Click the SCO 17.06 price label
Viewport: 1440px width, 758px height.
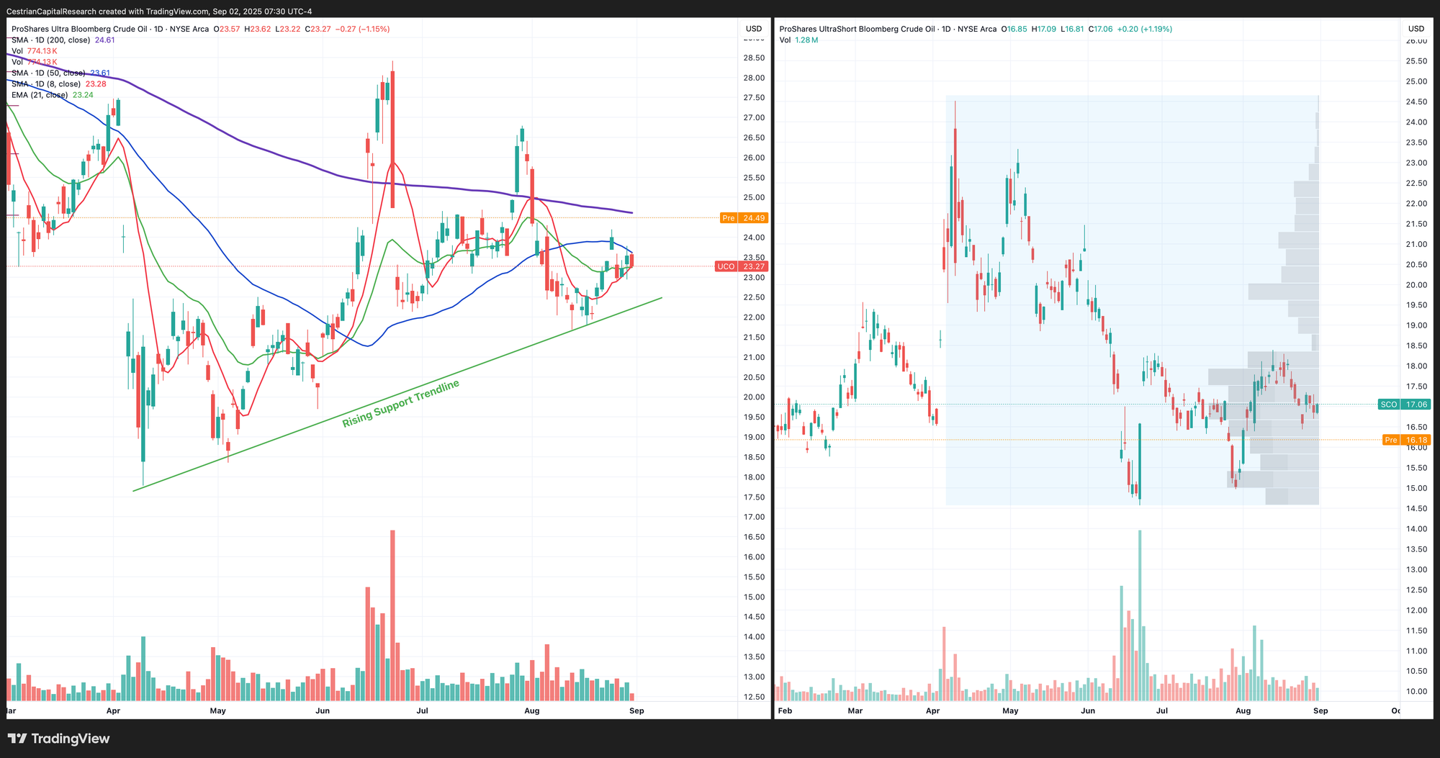(1404, 405)
